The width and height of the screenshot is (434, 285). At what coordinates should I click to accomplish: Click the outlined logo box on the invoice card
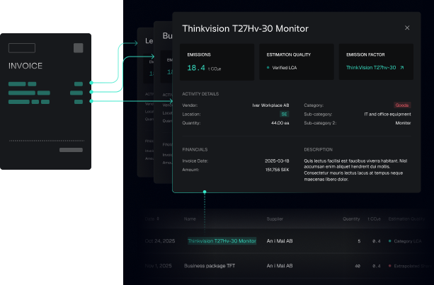coord(22,48)
